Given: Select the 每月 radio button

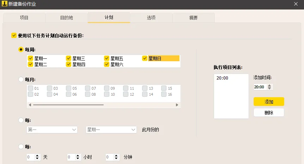Looking at the screenshot, I should click(x=21, y=80).
